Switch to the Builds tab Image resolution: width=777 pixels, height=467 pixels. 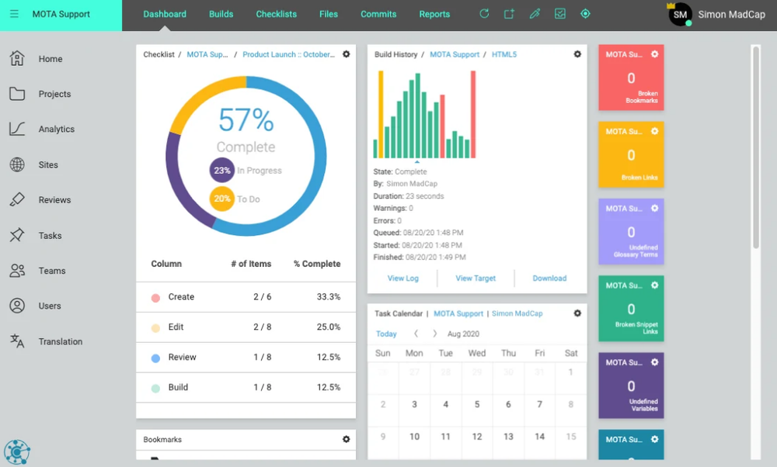[221, 14]
